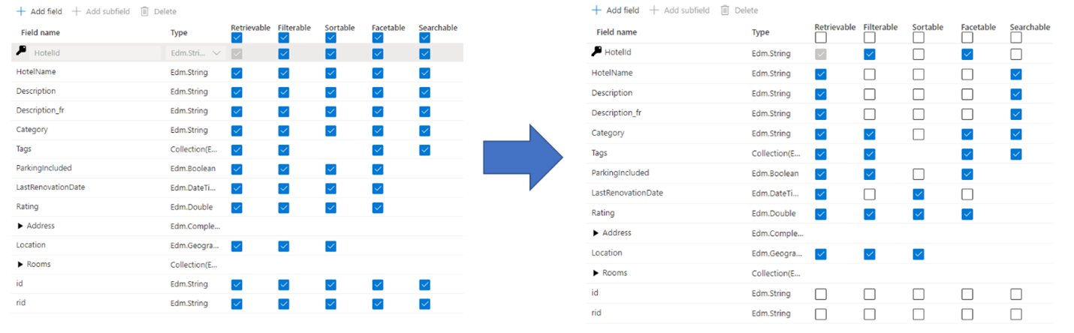
Task: Click the Delete label in right panel
Action: point(747,10)
